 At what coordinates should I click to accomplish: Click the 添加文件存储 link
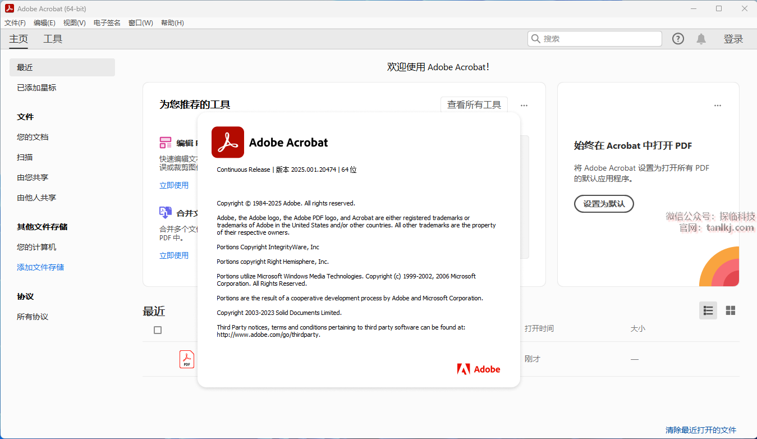[x=40, y=267]
